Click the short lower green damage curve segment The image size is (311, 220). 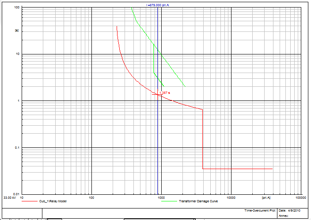(159, 79)
